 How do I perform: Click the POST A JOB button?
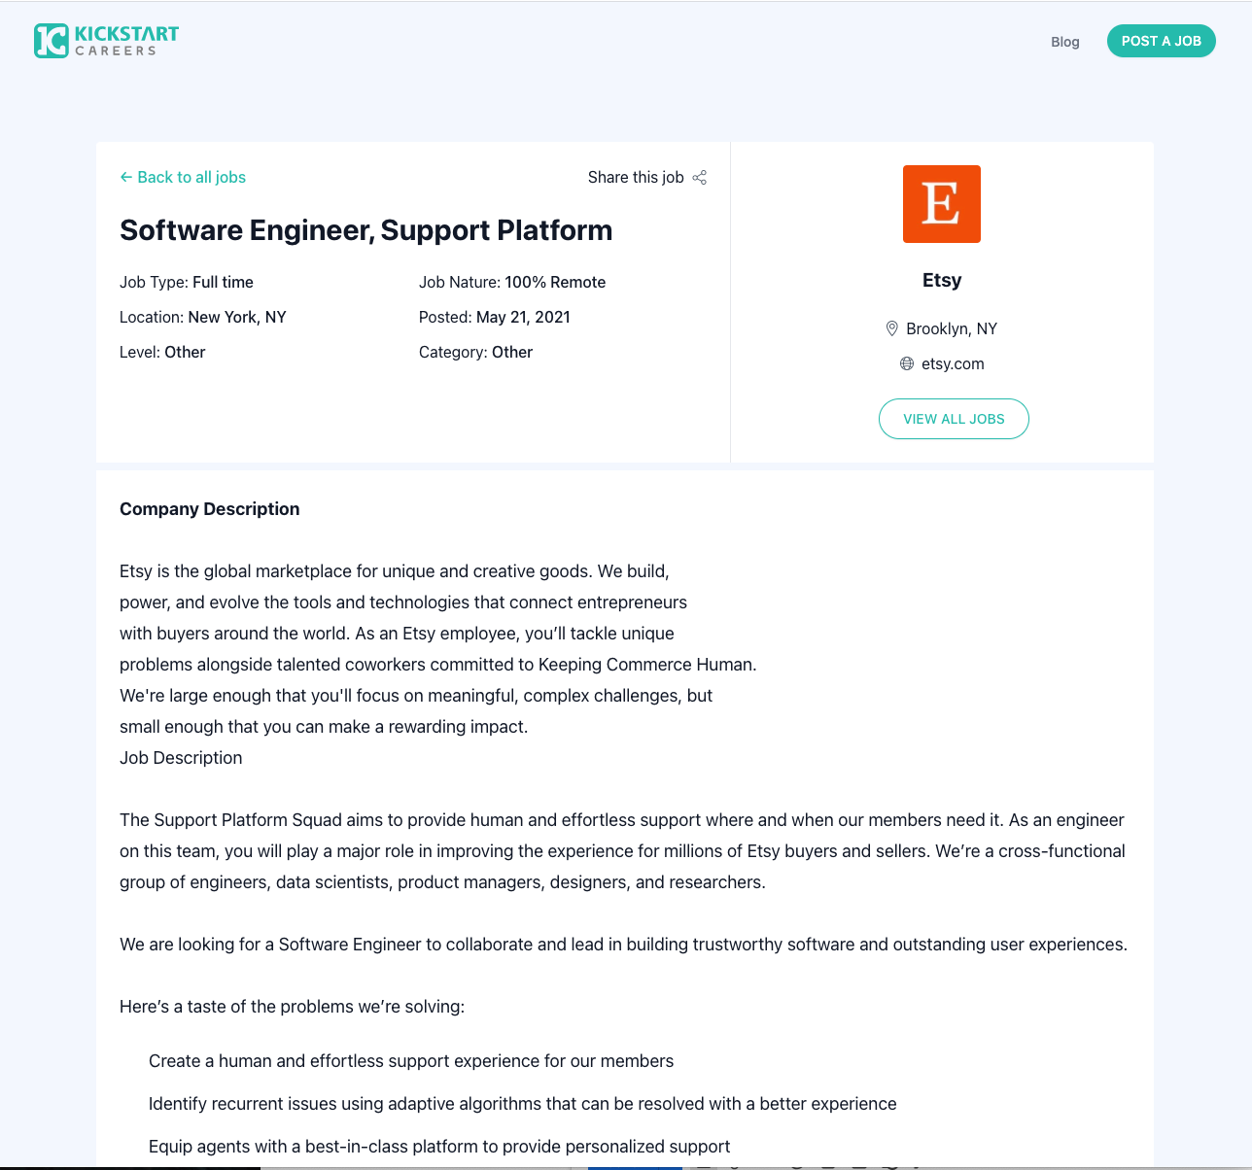[1162, 41]
